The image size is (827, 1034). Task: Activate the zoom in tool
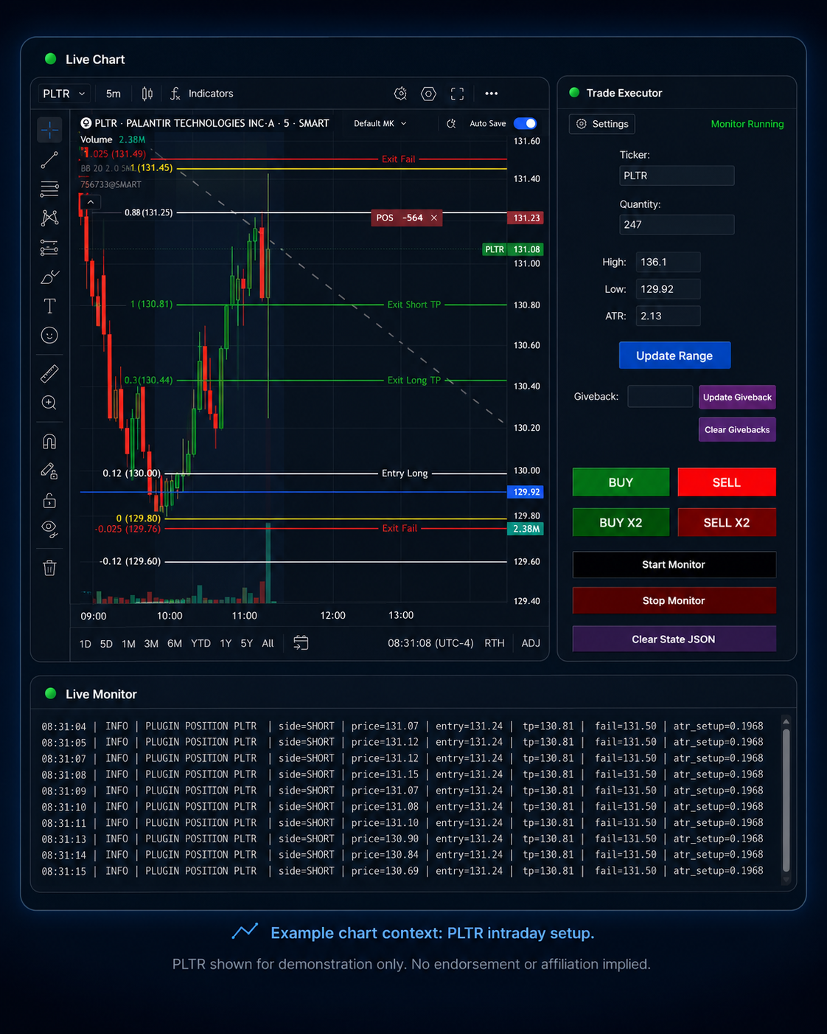49,403
